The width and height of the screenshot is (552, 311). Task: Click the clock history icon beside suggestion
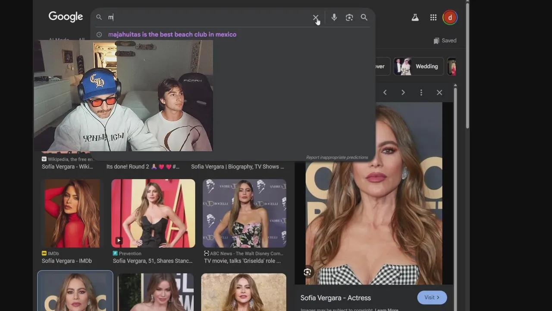(x=99, y=35)
